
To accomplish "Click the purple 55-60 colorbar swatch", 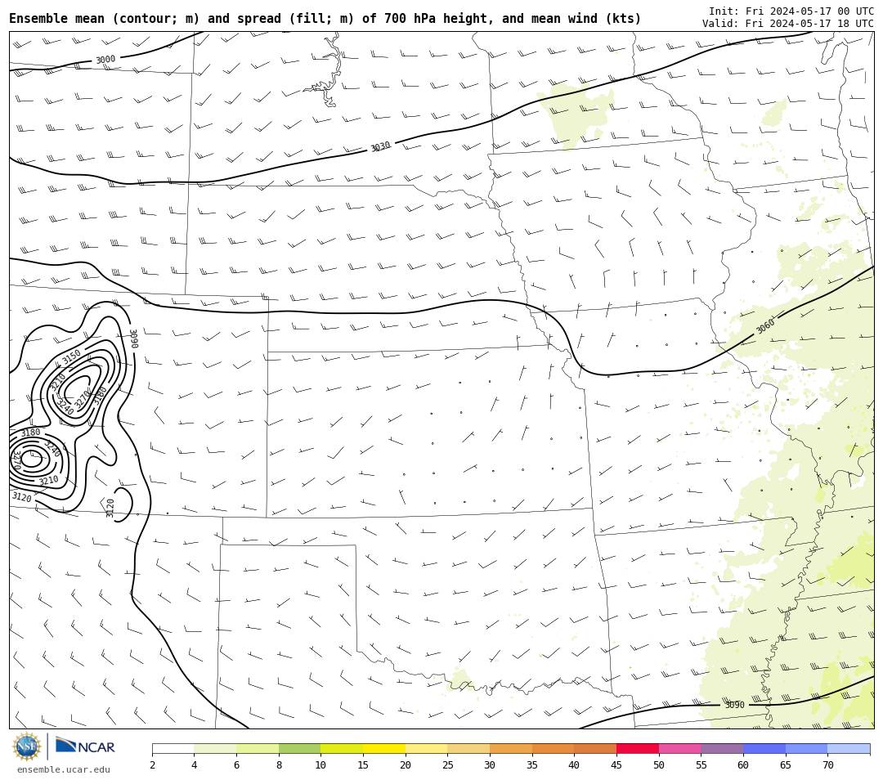I will 722,748.
